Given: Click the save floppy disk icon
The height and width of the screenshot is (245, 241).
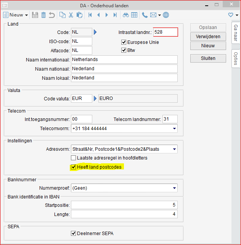Looking at the screenshot, I should [35, 15].
